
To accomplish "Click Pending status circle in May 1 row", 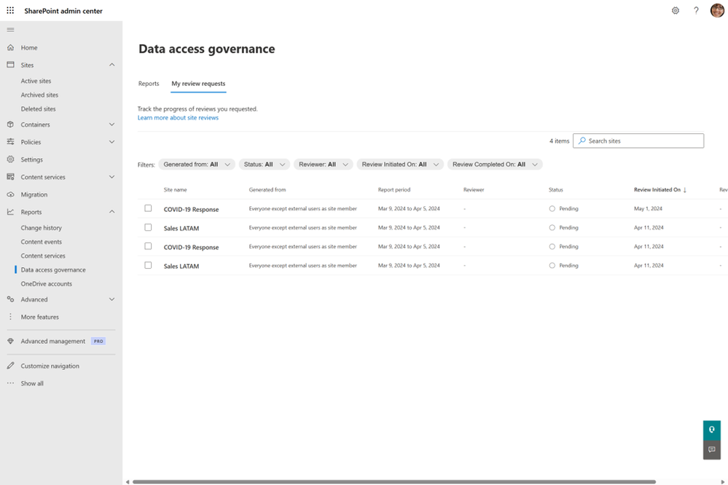I will [552, 209].
